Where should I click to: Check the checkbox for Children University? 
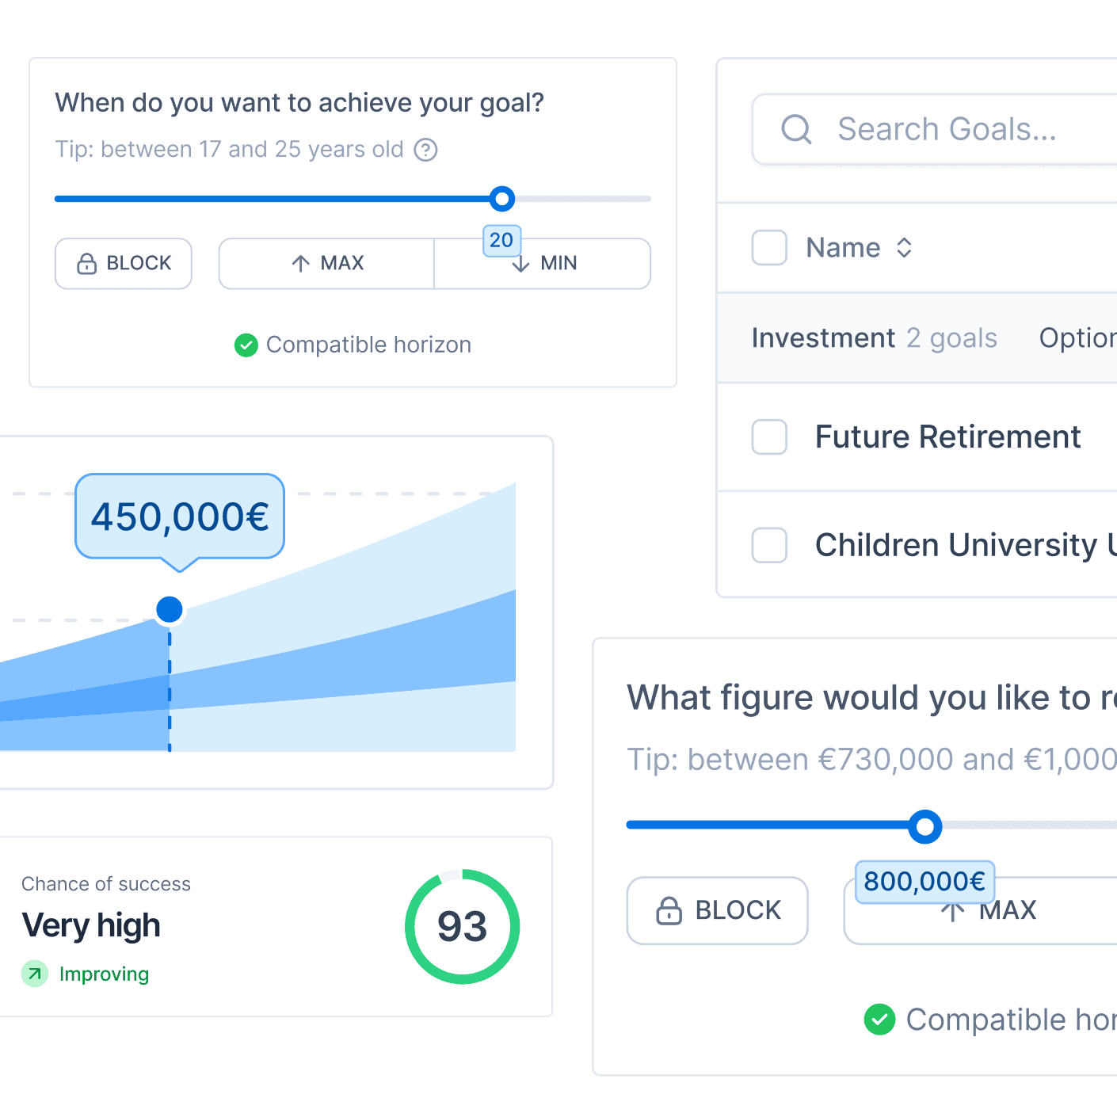pyautogui.click(x=769, y=545)
